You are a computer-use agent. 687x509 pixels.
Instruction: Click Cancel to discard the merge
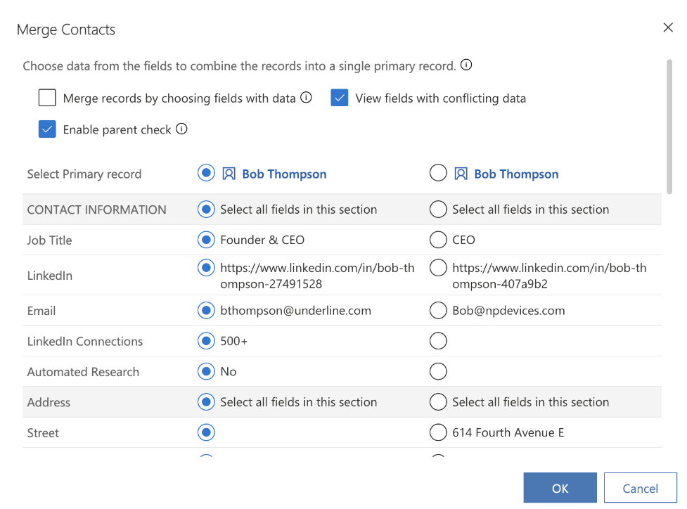coord(640,488)
